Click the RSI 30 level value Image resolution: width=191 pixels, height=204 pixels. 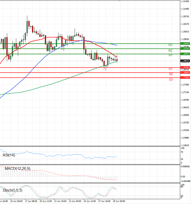tap(182, 159)
